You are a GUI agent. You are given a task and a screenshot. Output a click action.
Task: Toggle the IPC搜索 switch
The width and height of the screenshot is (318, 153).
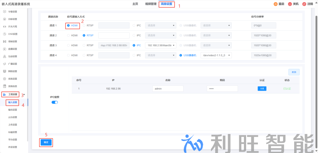pyautogui.click(x=55, y=102)
